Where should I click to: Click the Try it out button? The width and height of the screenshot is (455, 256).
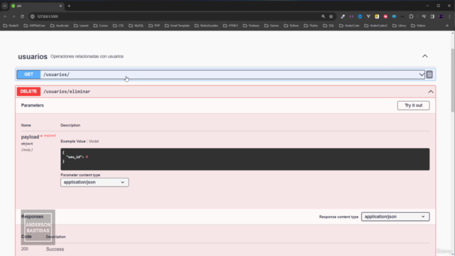[413, 105]
